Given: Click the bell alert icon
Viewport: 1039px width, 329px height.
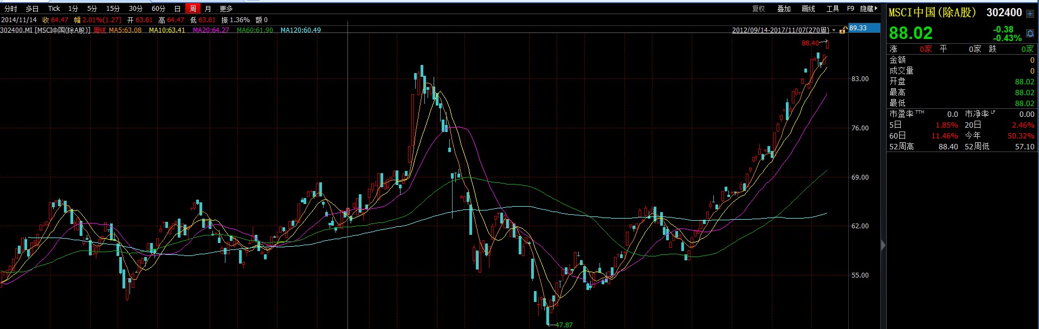Looking at the screenshot, I should [1030, 34].
